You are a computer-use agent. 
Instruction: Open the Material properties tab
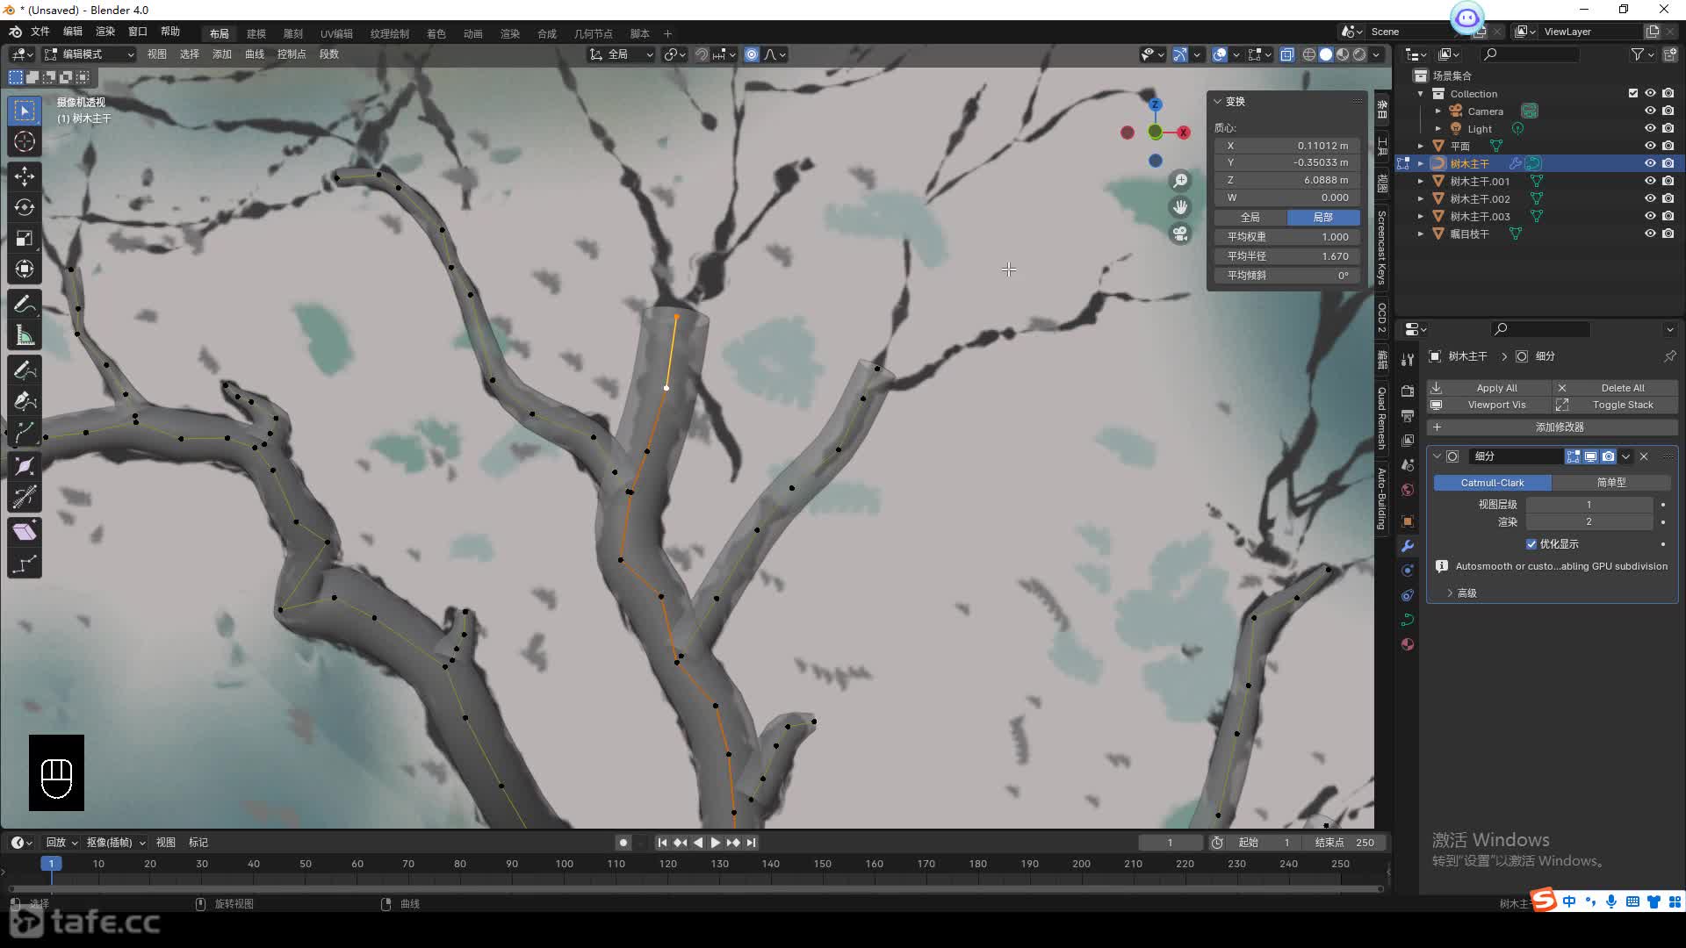[1408, 644]
